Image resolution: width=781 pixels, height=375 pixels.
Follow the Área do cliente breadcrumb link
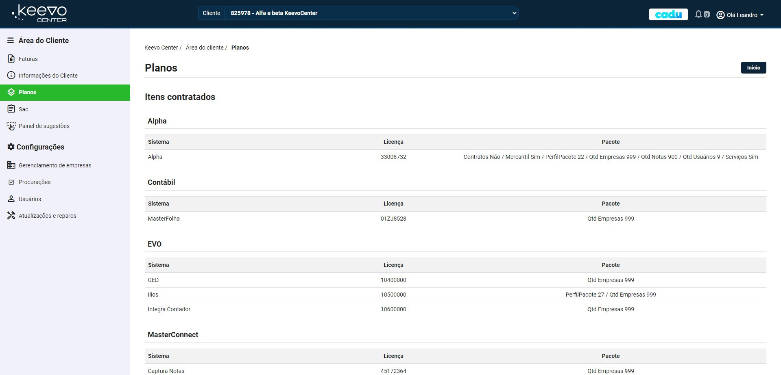tap(205, 48)
